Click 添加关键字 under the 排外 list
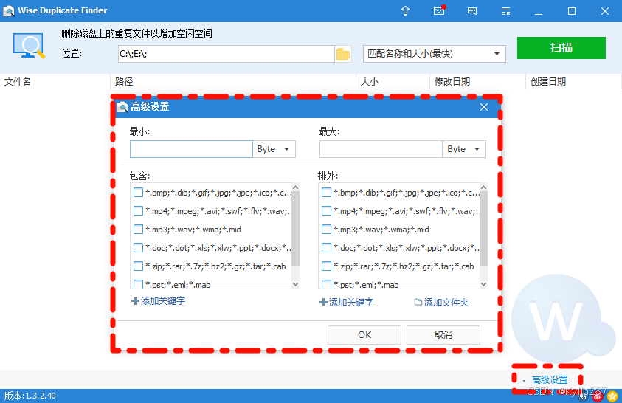Viewport: 622px width, 403px height. pyautogui.click(x=346, y=303)
